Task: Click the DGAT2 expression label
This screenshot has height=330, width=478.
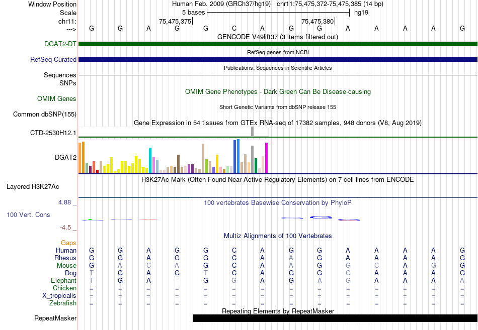Action: [65, 157]
